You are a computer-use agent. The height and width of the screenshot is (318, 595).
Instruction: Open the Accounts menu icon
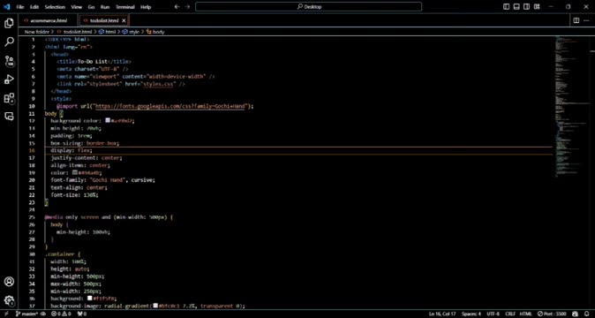coord(9,282)
